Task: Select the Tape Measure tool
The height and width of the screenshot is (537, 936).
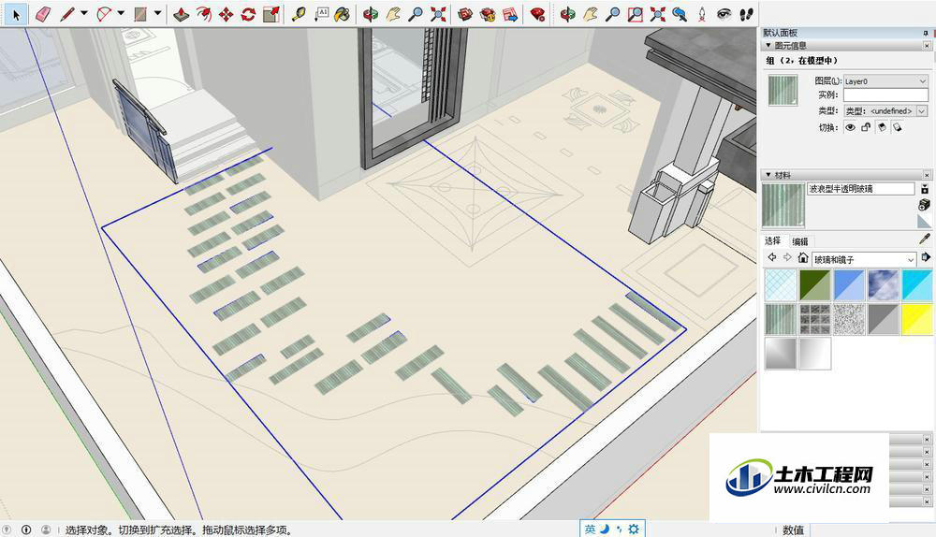Action: pos(299,14)
